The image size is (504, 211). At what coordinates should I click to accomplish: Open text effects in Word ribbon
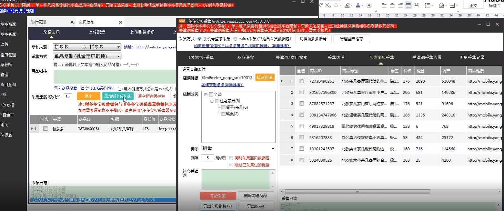coord(337,5)
